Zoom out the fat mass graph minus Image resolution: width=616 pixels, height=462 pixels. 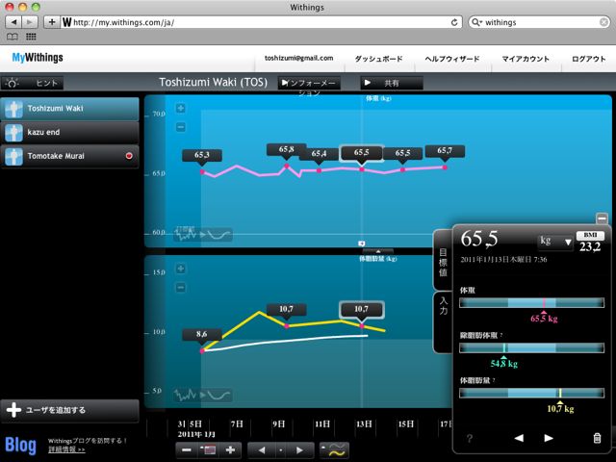(x=180, y=288)
